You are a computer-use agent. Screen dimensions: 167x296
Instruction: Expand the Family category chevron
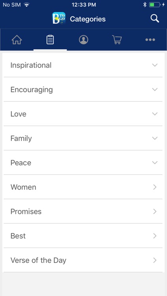point(155,138)
